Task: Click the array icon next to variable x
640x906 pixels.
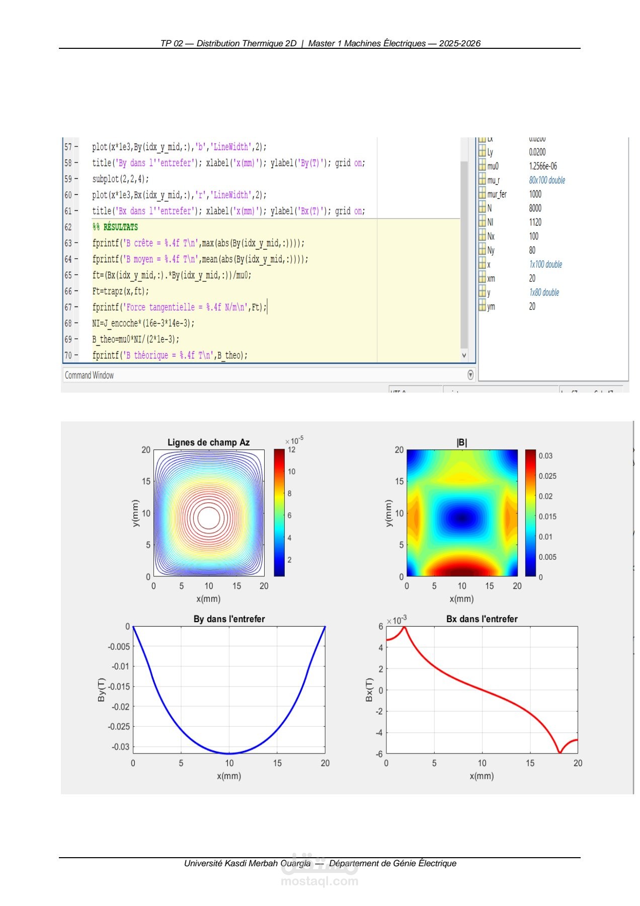Action: point(482,264)
